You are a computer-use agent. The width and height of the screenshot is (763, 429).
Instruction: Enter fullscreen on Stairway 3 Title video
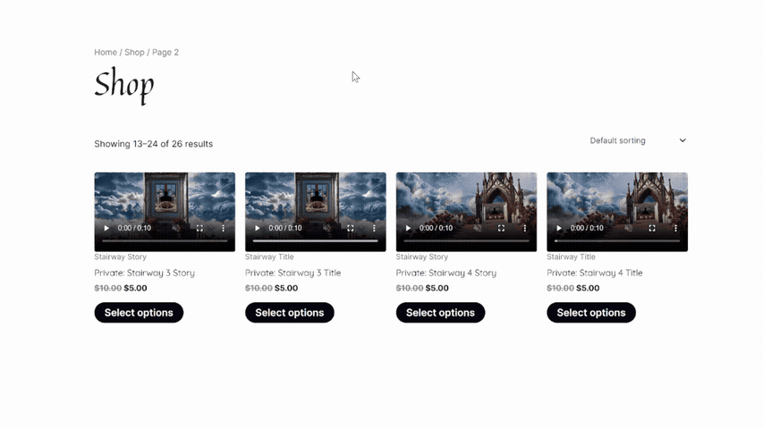351,228
